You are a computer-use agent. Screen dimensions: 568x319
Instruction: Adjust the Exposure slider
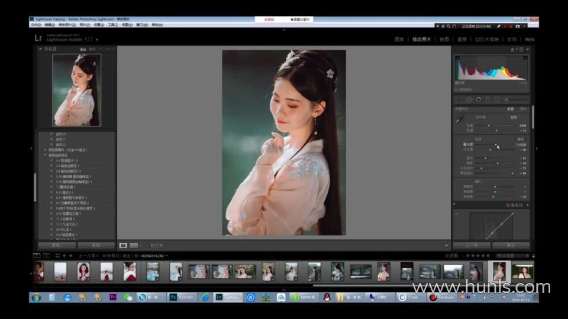pyautogui.click(x=496, y=144)
